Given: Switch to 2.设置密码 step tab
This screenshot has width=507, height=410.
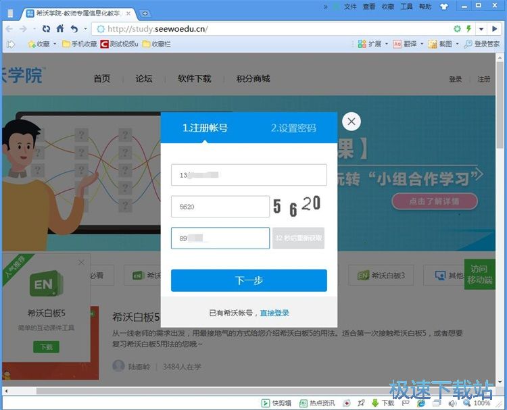Looking at the screenshot, I should pos(293,128).
